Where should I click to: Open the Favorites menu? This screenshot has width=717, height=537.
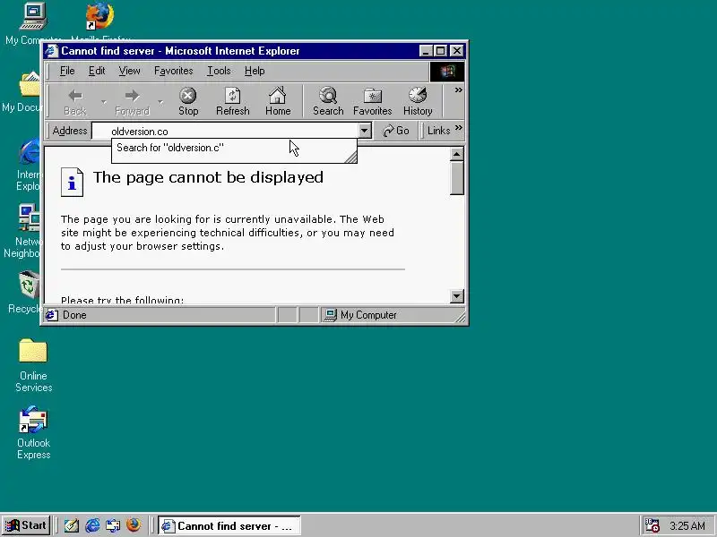(173, 71)
